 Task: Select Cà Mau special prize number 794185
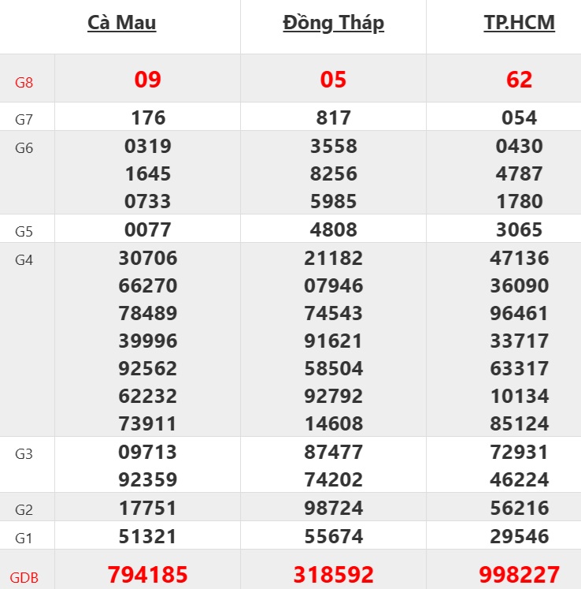(x=148, y=574)
